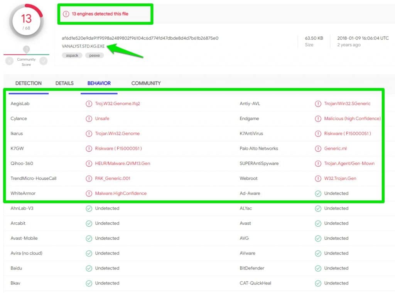Click the grey vote badge above Community Score
The width and height of the screenshot is (395, 293).
point(26,49)
